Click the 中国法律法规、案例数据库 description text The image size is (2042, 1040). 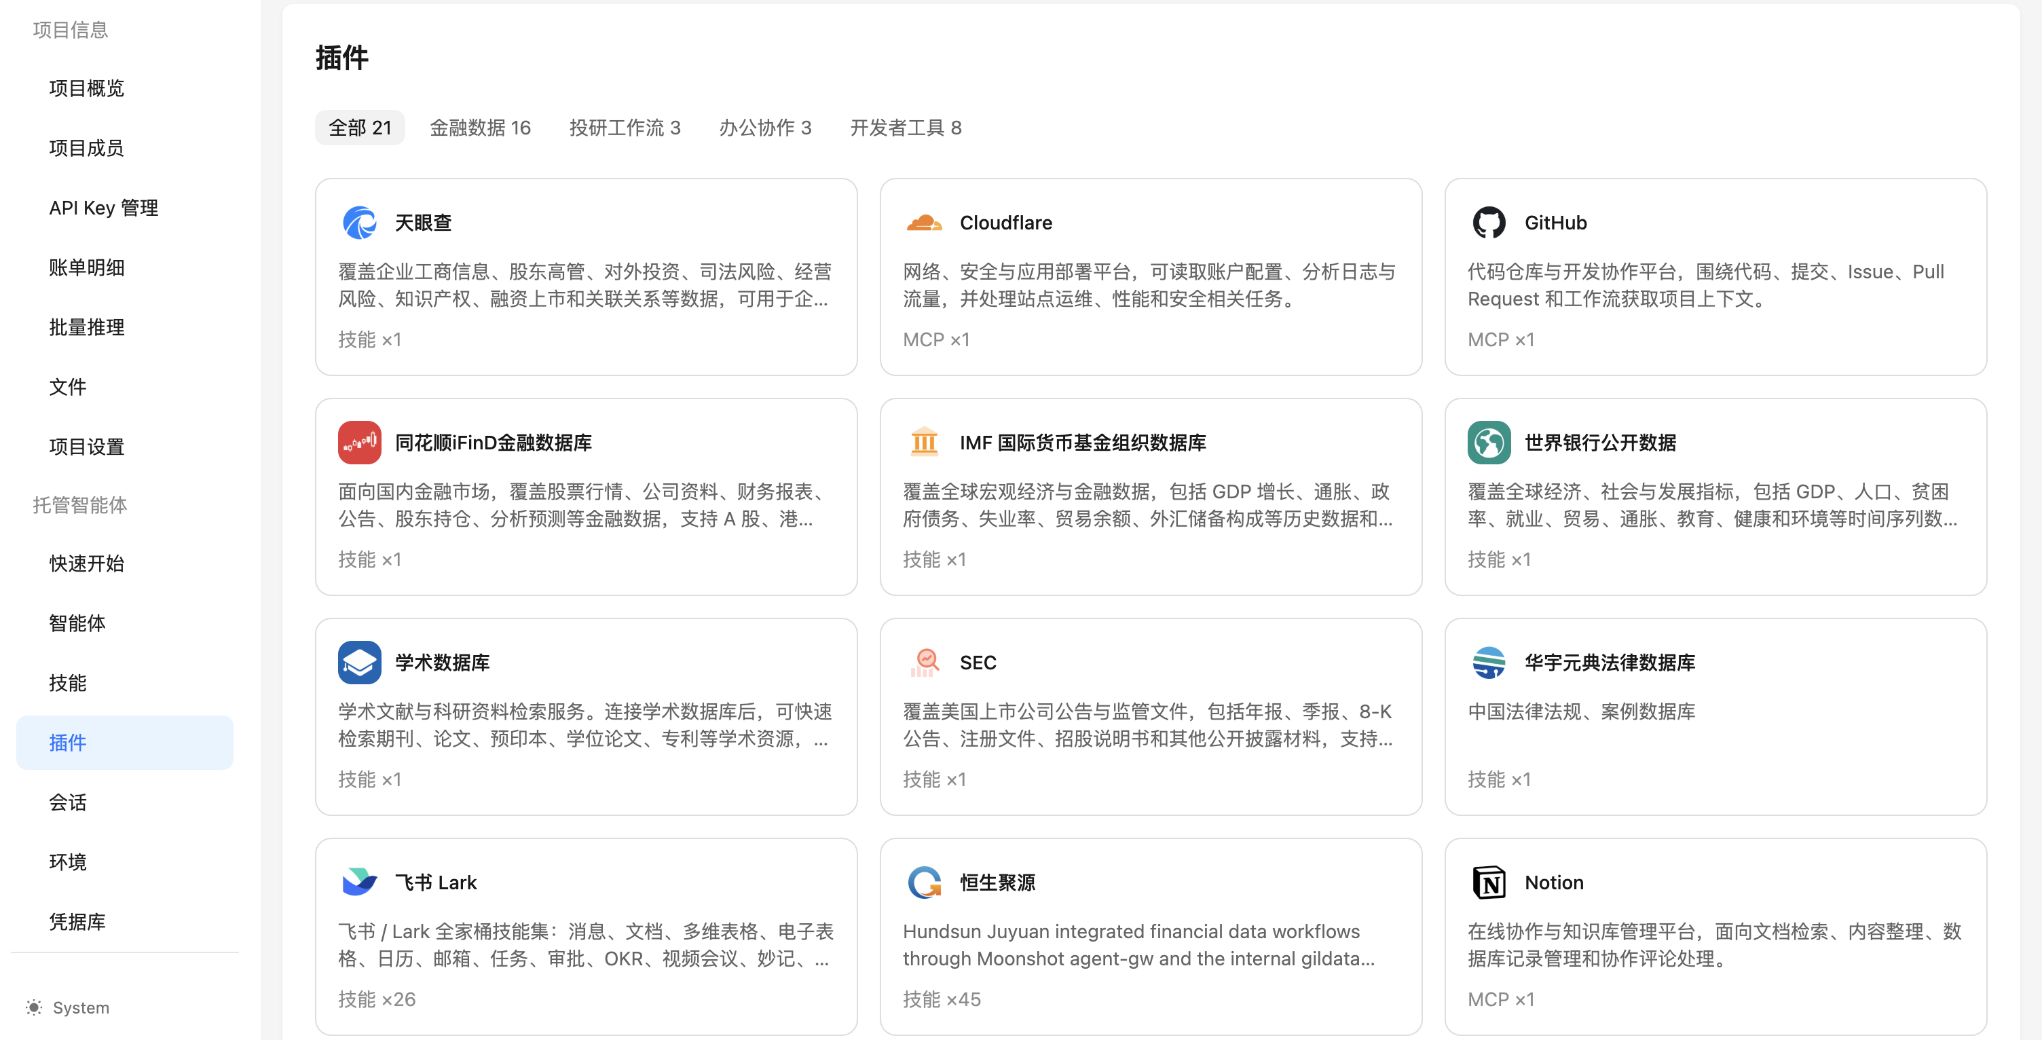[x=1580, y=712]
